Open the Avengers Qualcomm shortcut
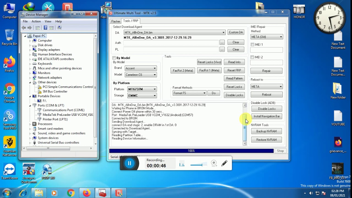This screenshot has height=198, width=352. pyautogui.click(x=29, y=174)
